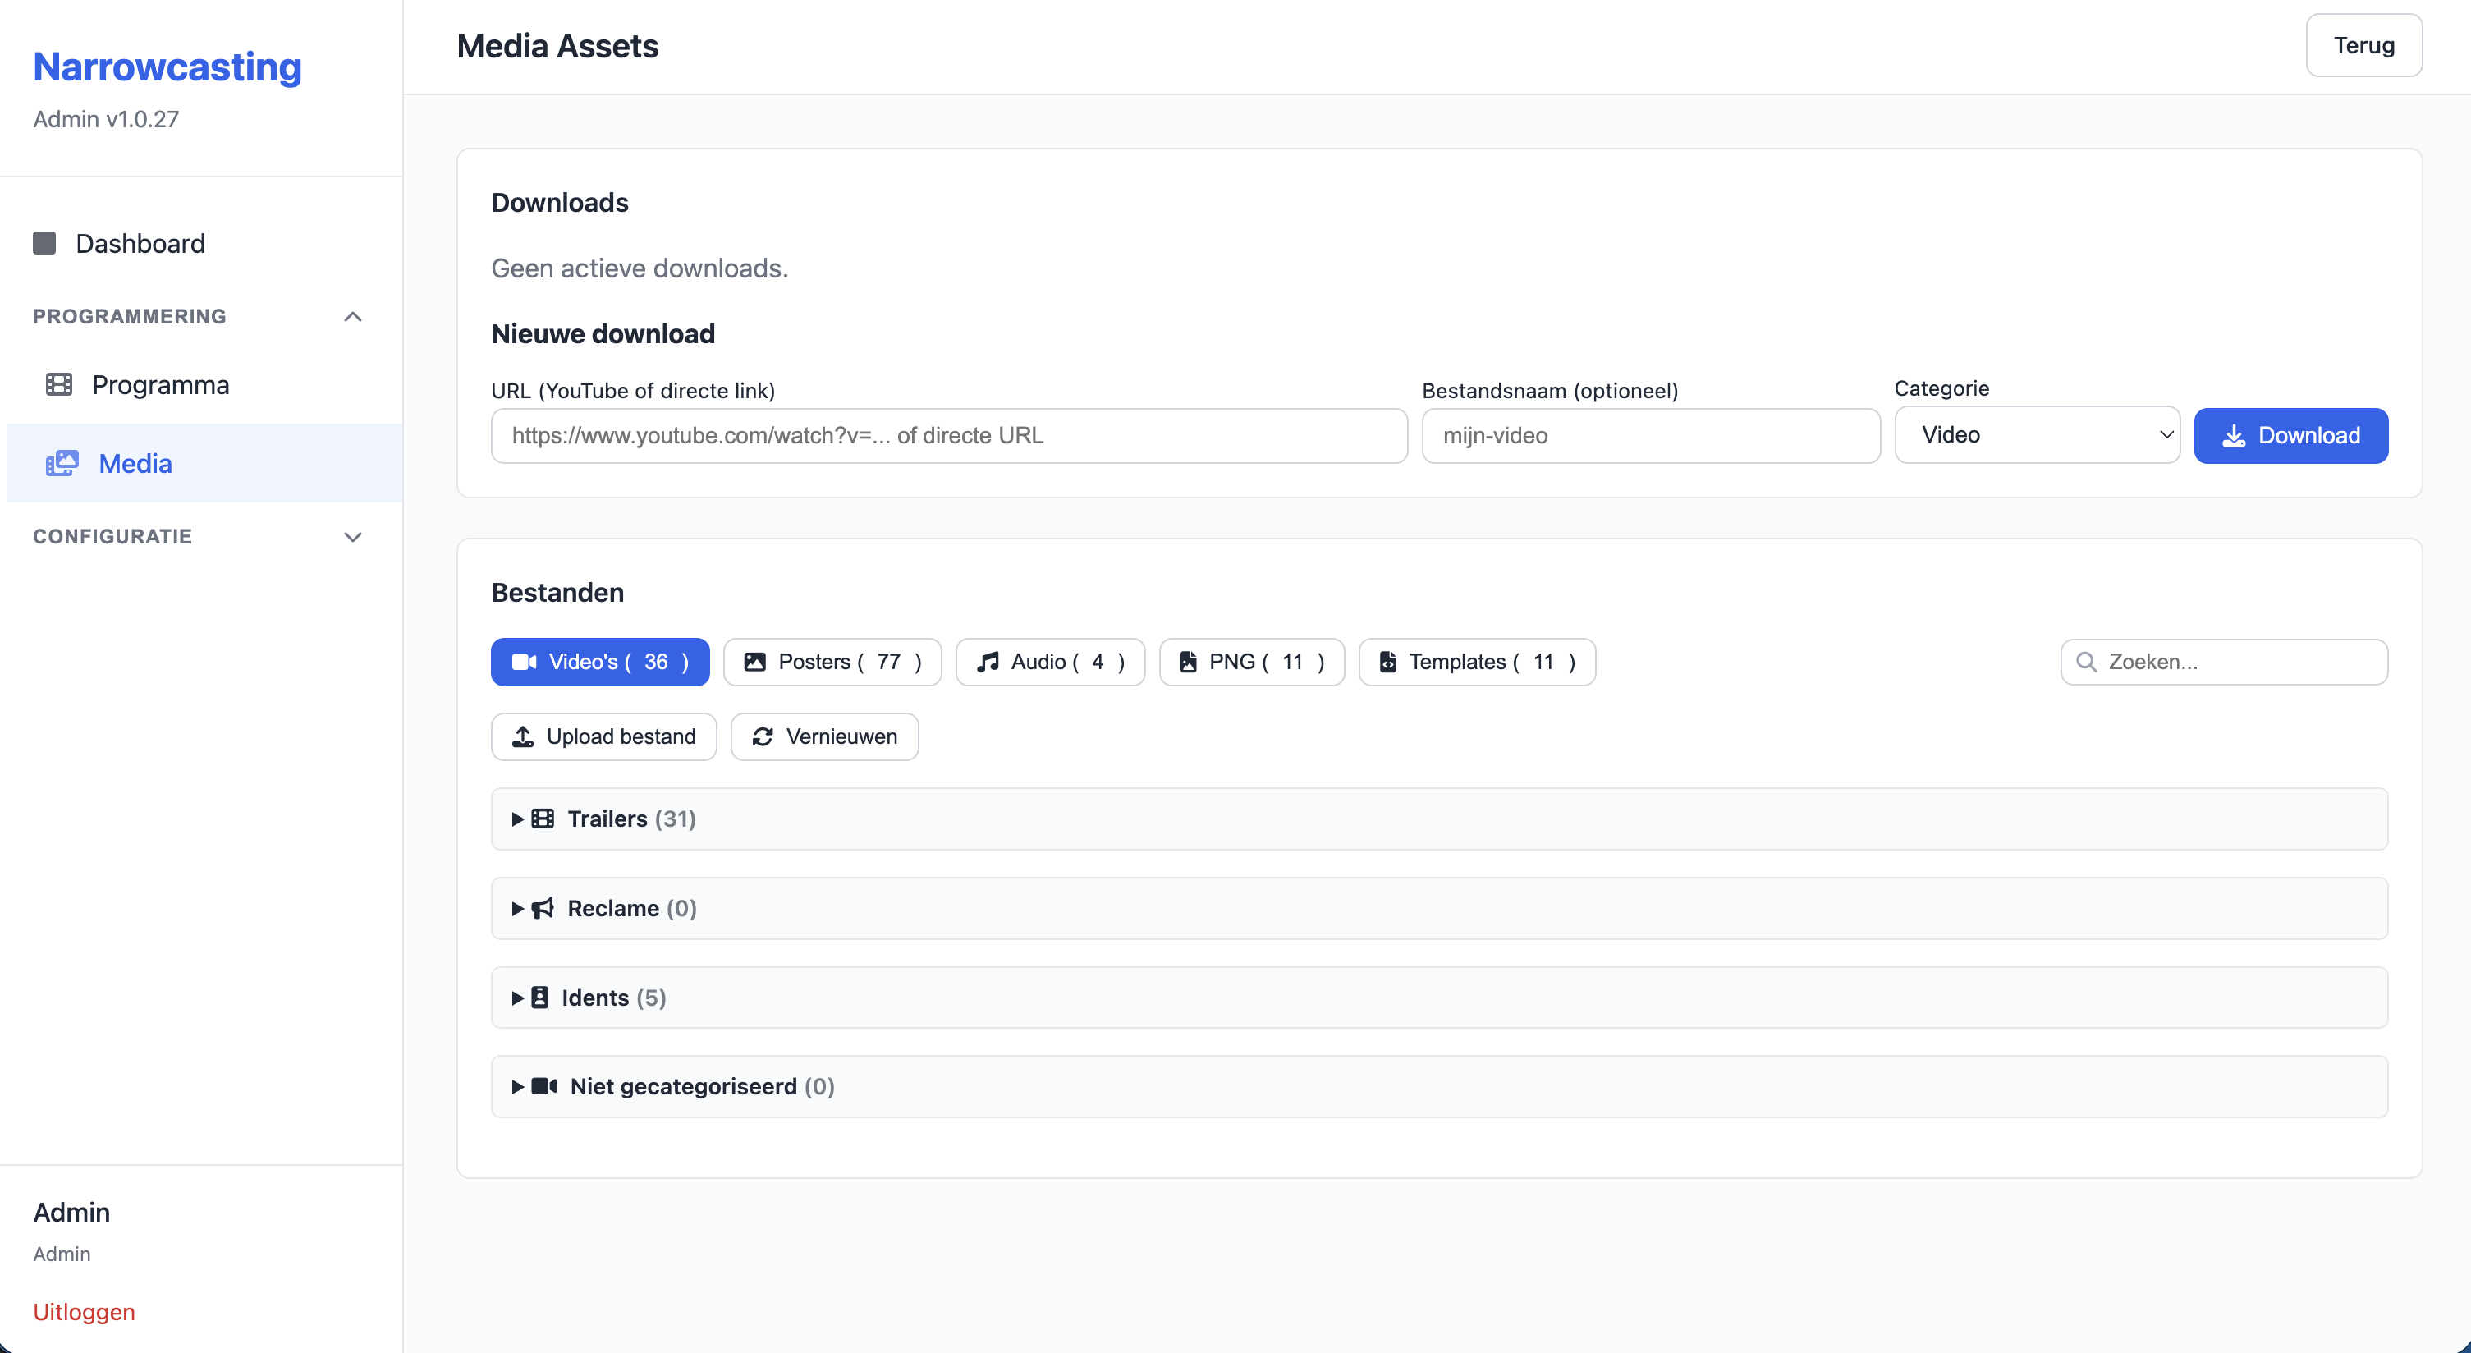This screenshot has width=2471, height=1353.
Task: Collapse the Programmering sidebar section
Action: (x=352, y=317)
